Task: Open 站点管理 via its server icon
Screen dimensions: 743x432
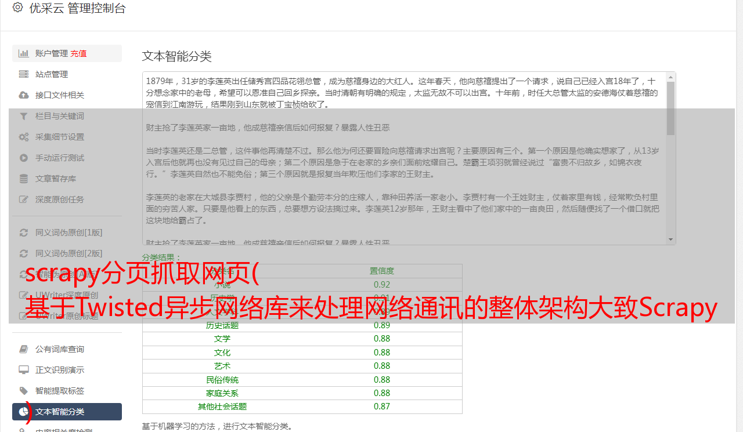Action: [24, 74]
